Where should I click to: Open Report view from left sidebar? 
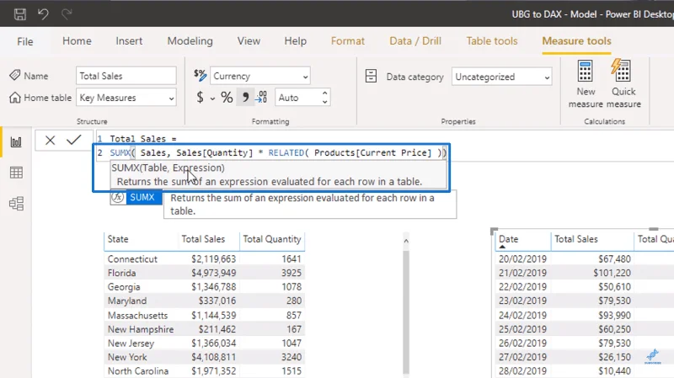(16, 141)
